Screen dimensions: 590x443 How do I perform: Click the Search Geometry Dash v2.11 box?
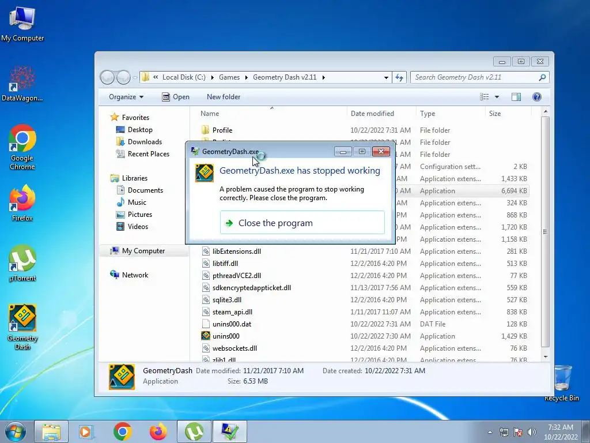[479, 77]
